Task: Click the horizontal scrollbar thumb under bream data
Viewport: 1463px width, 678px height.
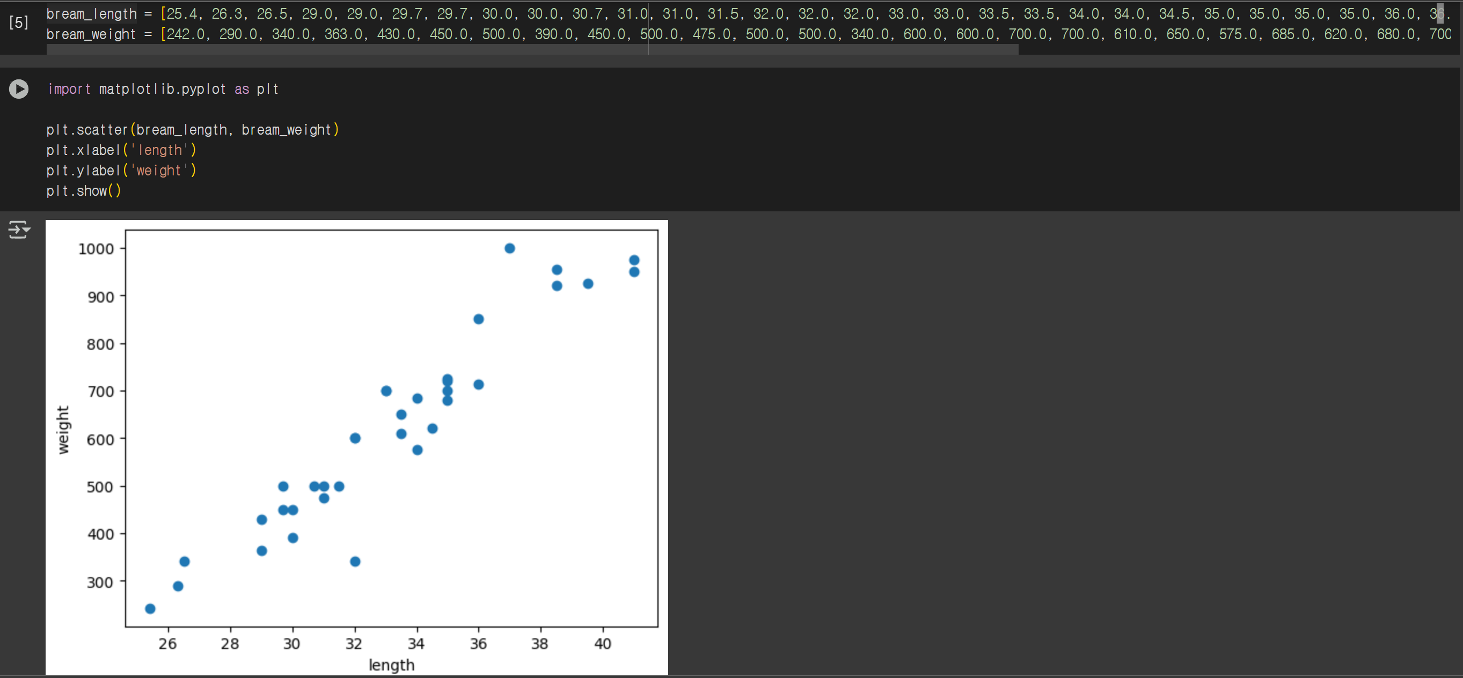Action: 532,50
